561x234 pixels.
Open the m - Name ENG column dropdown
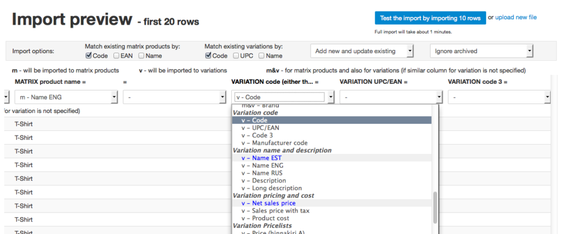[x=66, y=97]
